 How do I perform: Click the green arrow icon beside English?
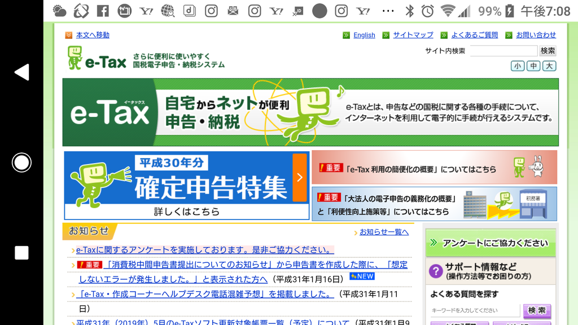[x=346, y=35]
